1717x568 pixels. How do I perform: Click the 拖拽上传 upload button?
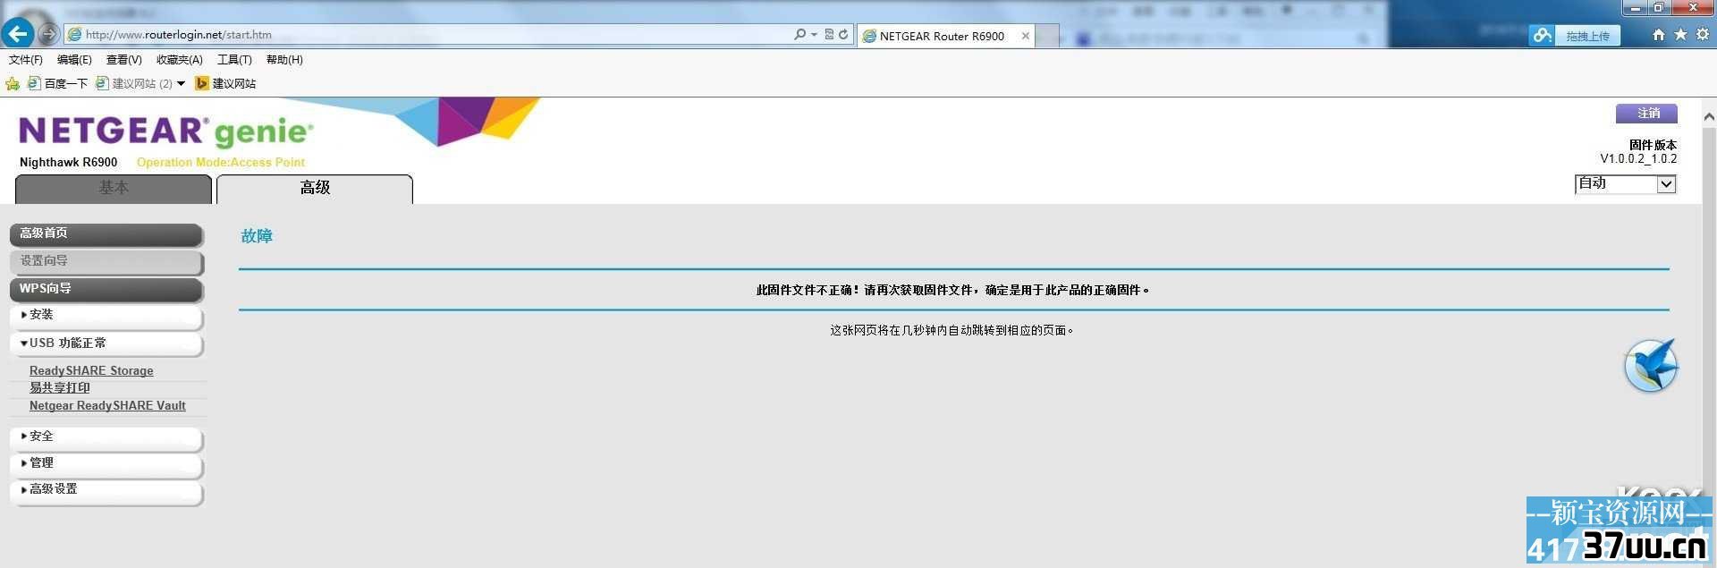point(1587,36)
